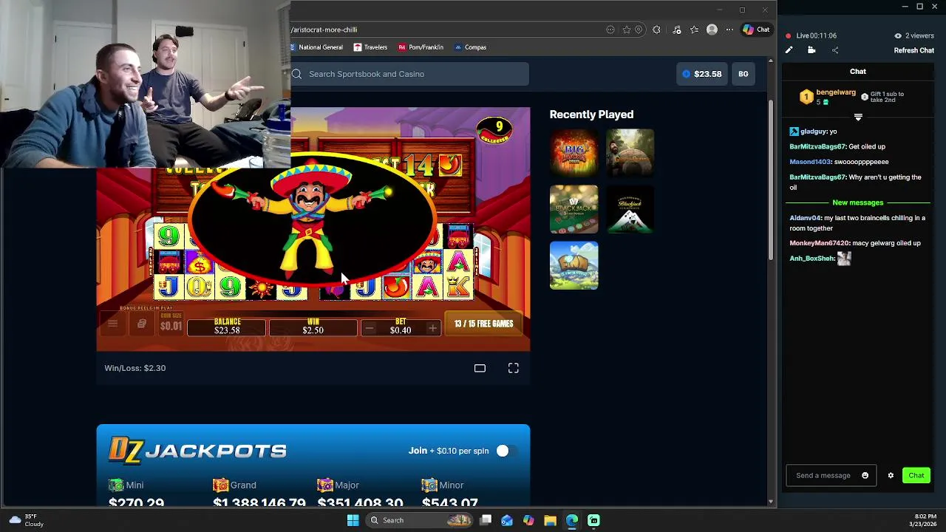946x532 pixels.
Task: Open the $23.58 balance button
Action: click(701, 74)
